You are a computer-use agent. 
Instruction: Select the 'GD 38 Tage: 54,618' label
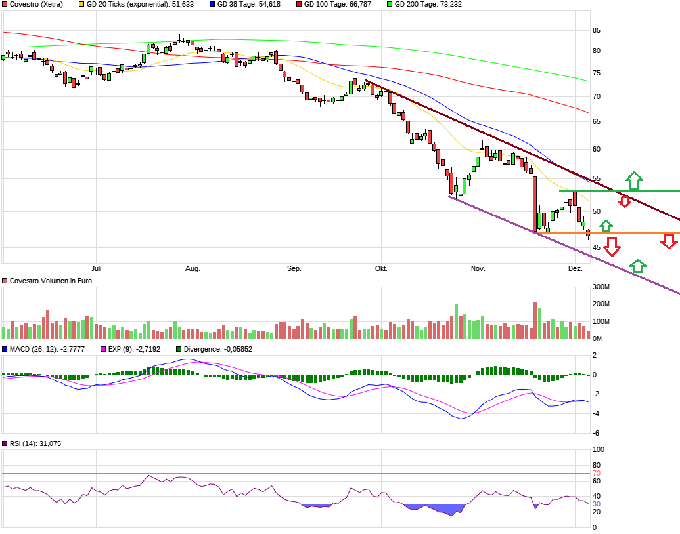(249, 5)
